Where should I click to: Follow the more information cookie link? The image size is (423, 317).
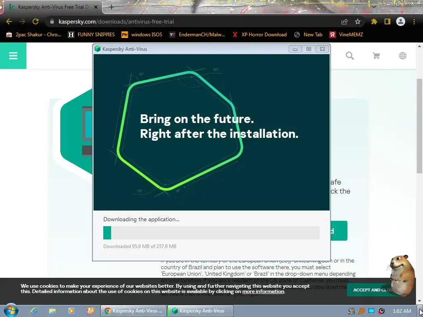coord(263,291)
